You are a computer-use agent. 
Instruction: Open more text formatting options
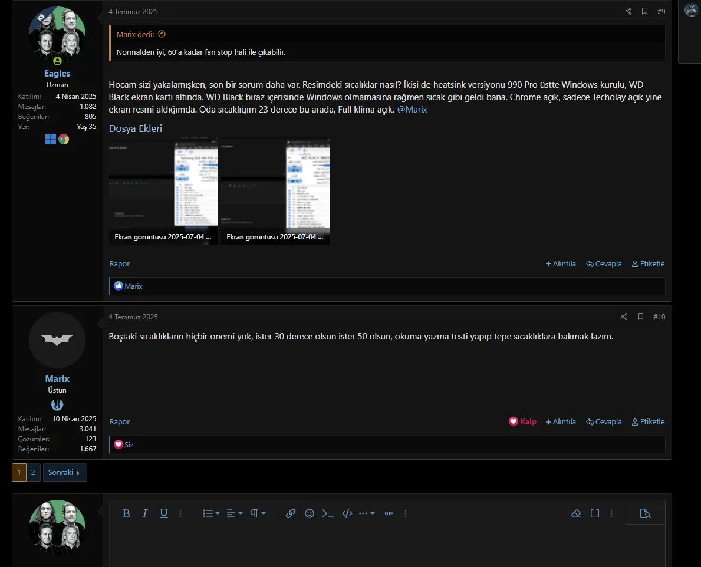coord(180,513)
